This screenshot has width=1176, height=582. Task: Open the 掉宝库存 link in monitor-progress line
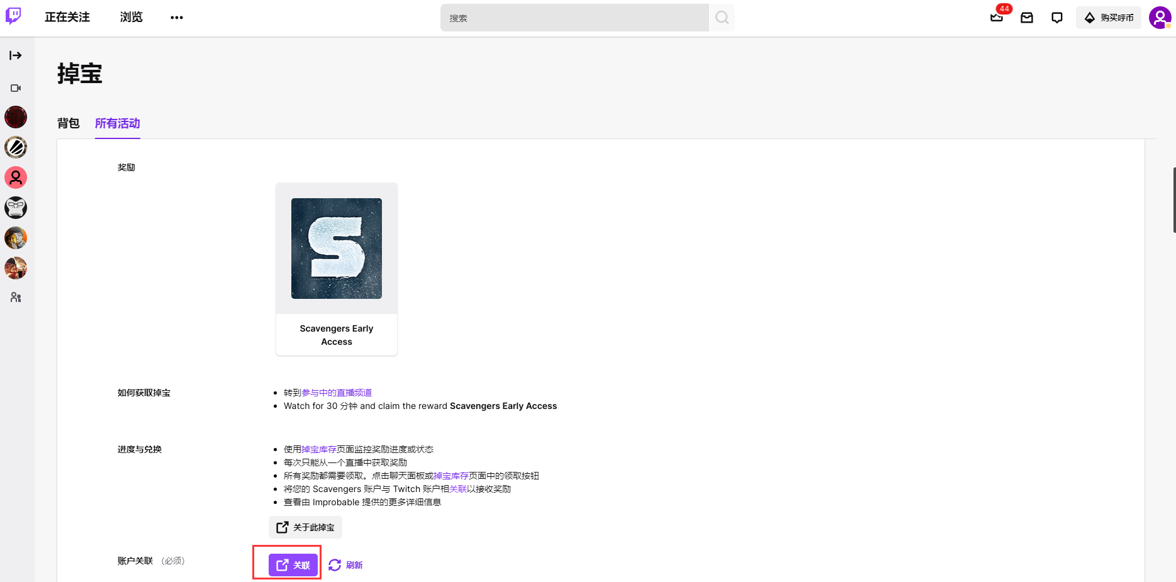pyautogui.click(x=319, y=449)
